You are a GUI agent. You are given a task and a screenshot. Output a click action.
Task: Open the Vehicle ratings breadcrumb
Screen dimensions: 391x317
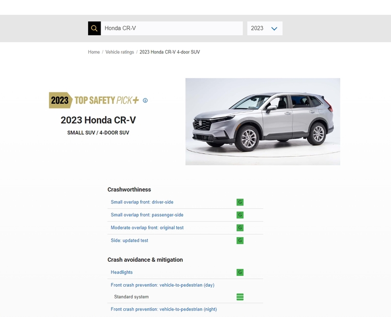(119, 51)
